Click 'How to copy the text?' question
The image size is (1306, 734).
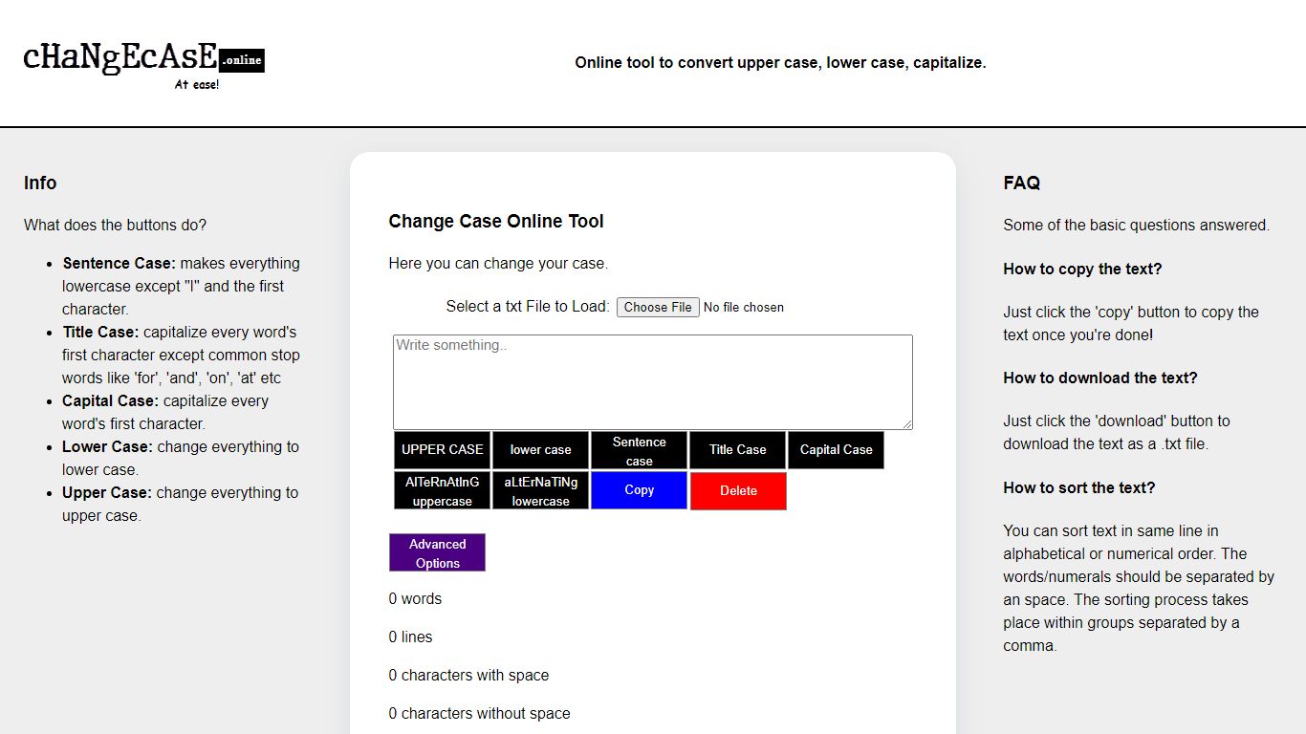pyautogui.click(x=1082, y=269)
